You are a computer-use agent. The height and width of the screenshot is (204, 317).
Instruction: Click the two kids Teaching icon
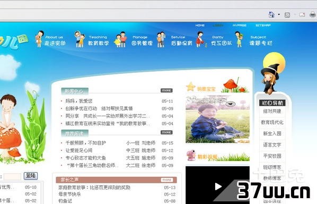(80, 39)
